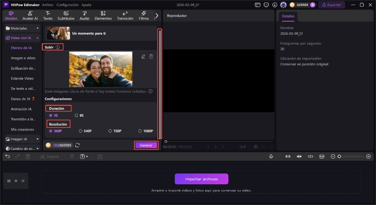Open the Configuración menu

[67, 5]
